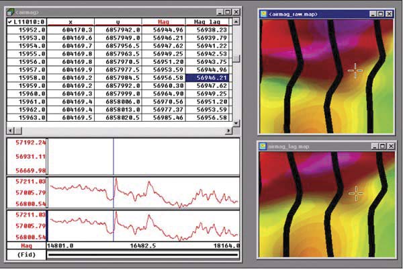403x269 pixels.
Task: Click x value 604170.3
Action: tap(77, 30)
